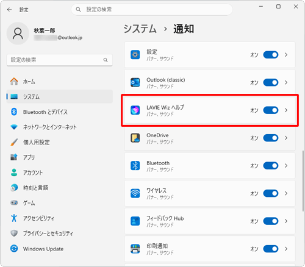Click the Windows Update sync icon
This screenshot has width=305, height=267.
pyautogui.click(x=14, y=249)
